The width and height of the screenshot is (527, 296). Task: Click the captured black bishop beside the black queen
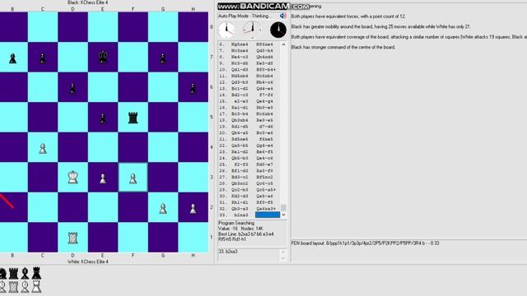pyautogui.click(x=25, y=274)
